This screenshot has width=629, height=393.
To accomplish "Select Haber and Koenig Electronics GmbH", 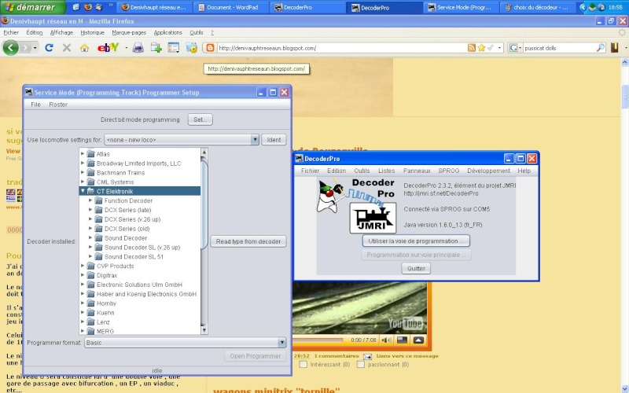I will pos(146,294).
